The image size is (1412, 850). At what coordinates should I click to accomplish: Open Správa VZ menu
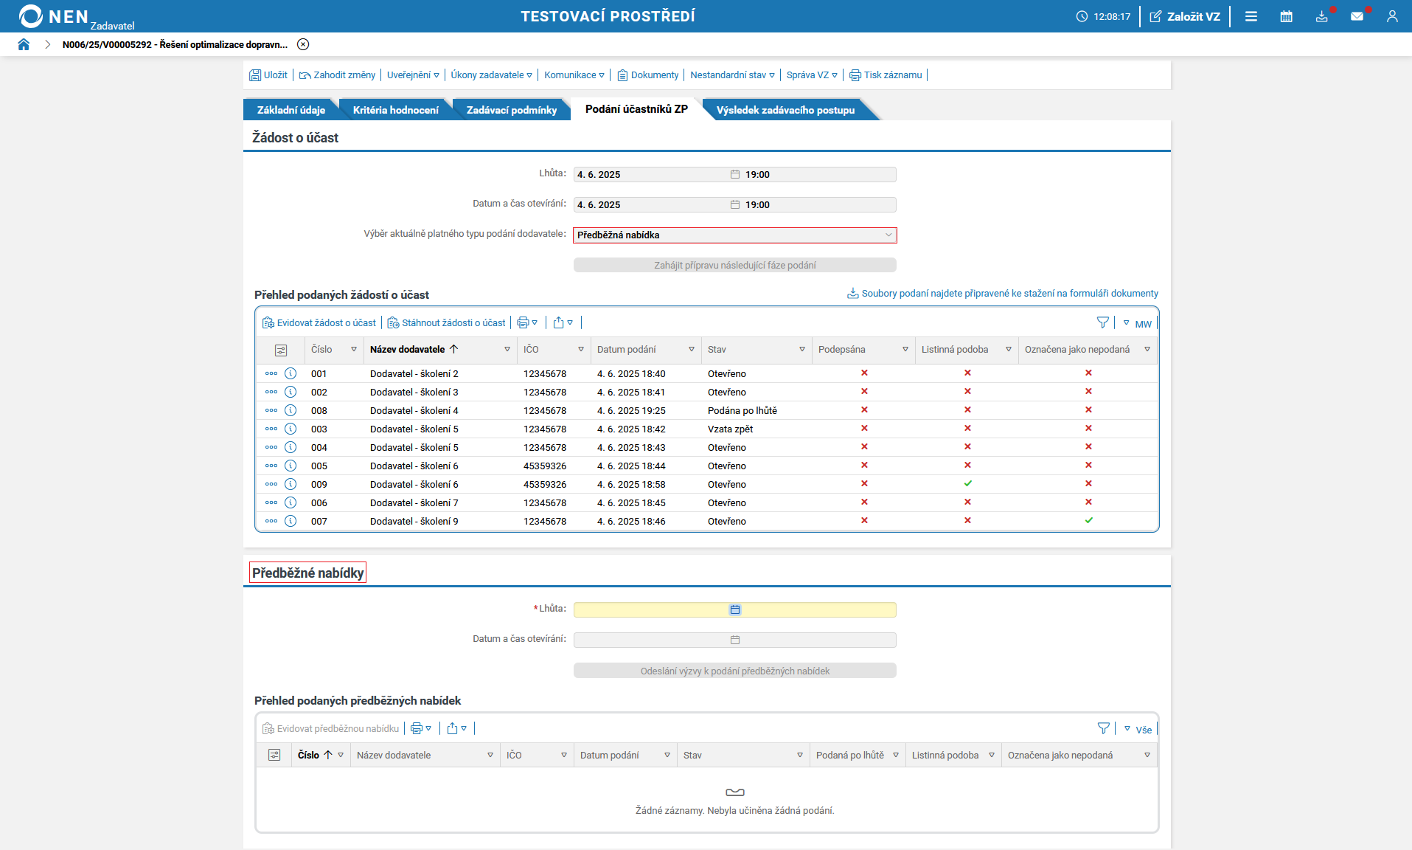[812, 75]
